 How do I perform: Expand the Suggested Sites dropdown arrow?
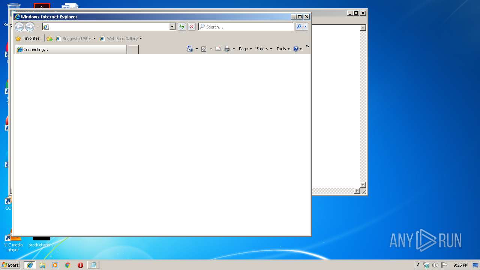tap(94, 39)
